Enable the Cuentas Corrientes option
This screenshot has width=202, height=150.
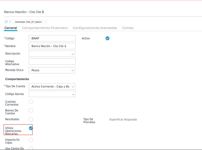click(x=31, y=102)
